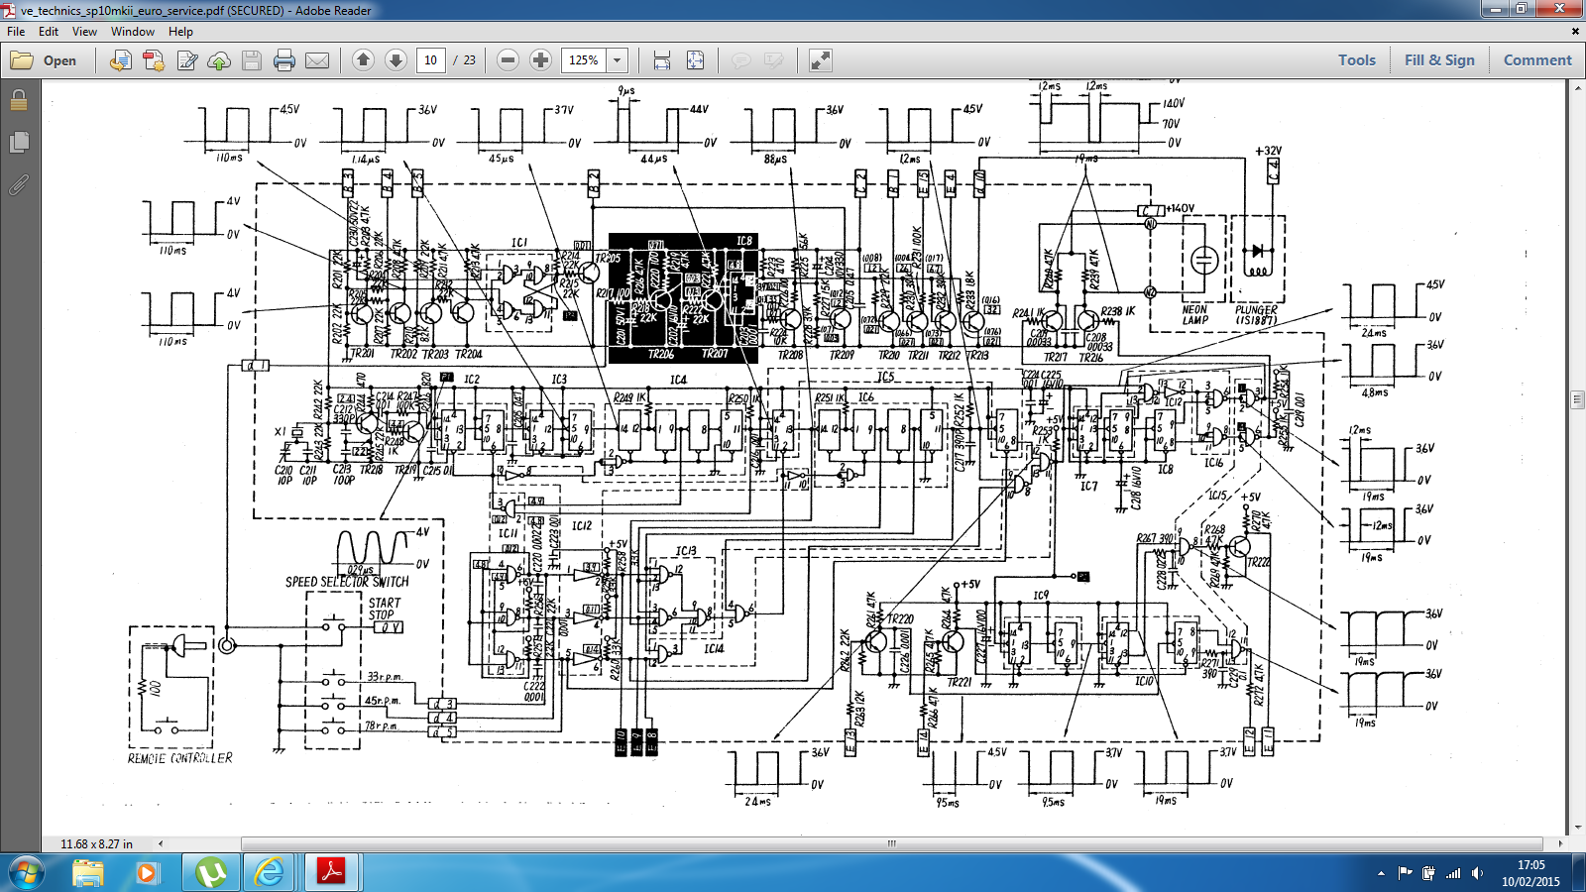Click the page size label 11.68 x 8.27 in
1586x892 pixels.
[96, 844]
